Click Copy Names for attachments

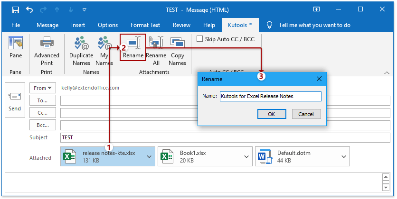pos(177,51)
